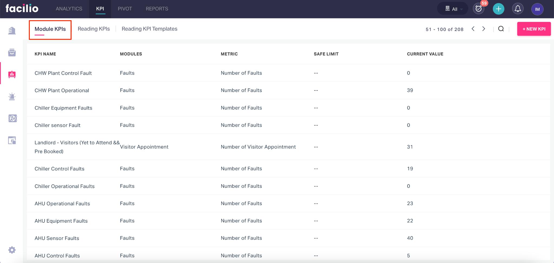Open Chiller sensor Fault KPI

point(288,125)
